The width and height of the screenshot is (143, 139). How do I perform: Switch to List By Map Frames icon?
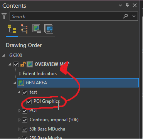tap(37, 29)
